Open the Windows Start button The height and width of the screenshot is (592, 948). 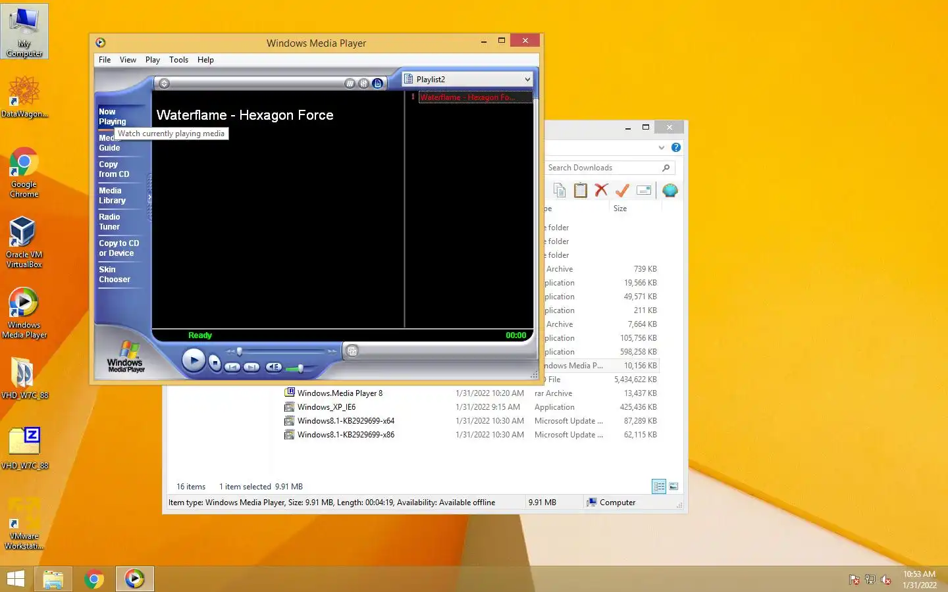[x=15, y=579]
